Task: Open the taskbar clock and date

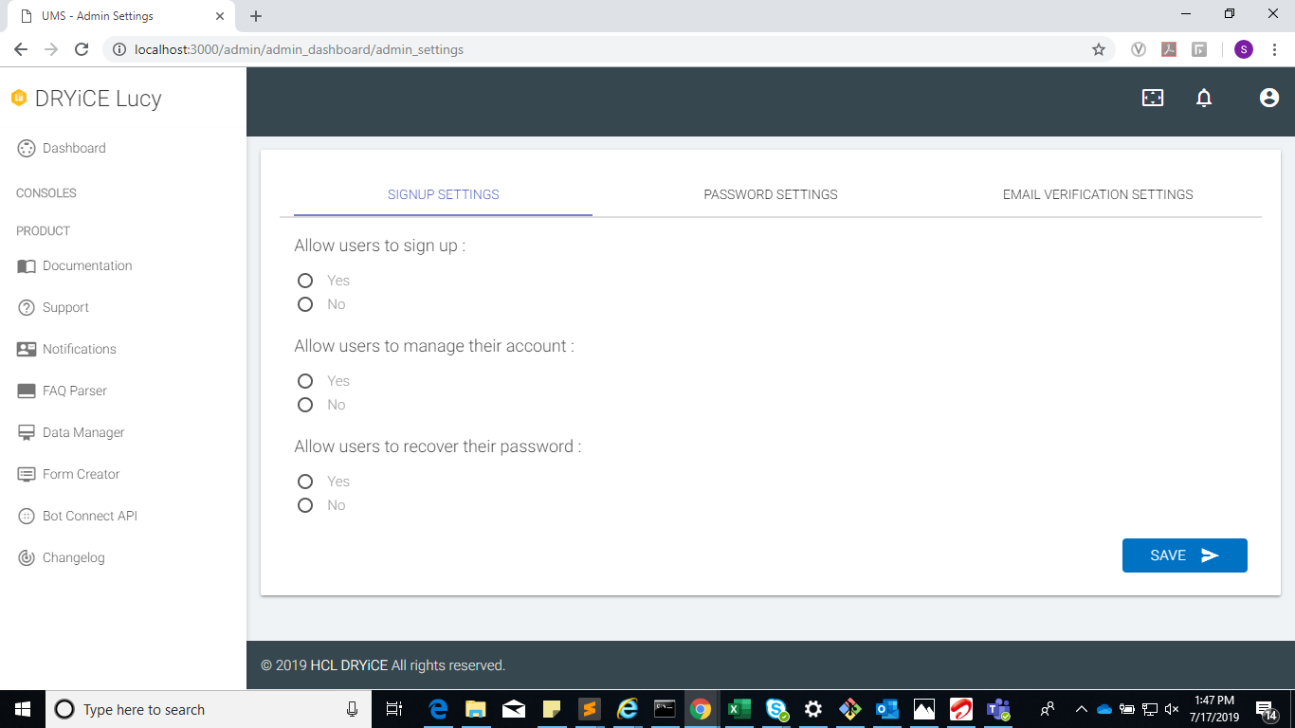Action: [x=1214, y=709]
